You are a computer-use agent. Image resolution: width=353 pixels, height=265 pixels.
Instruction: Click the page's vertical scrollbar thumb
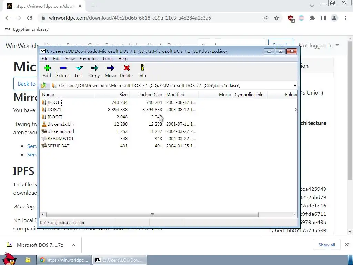tap(350, 110)
